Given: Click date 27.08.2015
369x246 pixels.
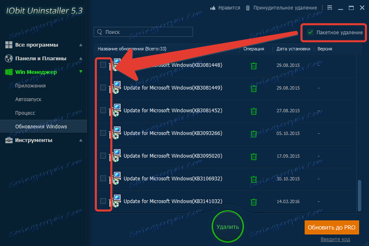Looking at the screenshot, I should click(288, 111).
